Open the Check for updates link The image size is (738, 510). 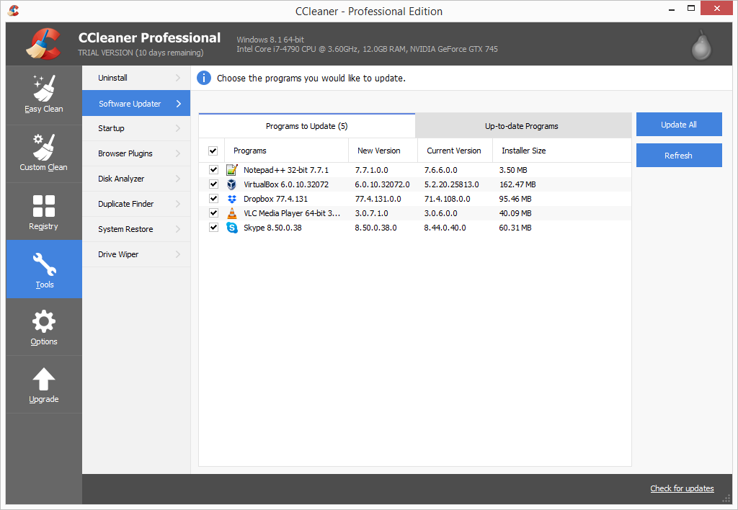(681, 488)
